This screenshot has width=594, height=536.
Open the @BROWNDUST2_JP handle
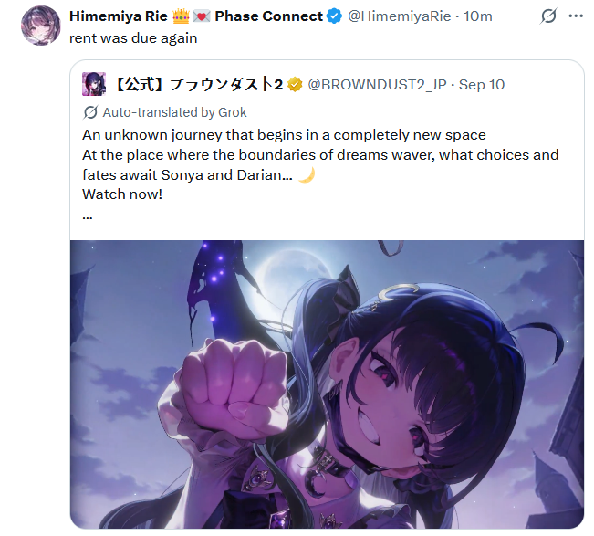377,85
